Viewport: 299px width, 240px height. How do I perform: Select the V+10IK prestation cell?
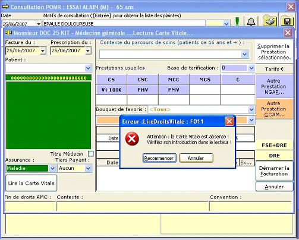pos(111,90)
